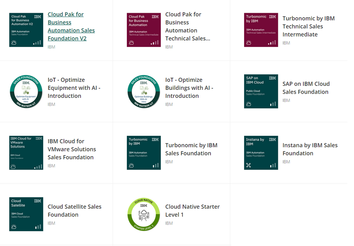
Task: Click the Cloud Pak Business Automation Technical Sales title
Action: tap(187, 26)
